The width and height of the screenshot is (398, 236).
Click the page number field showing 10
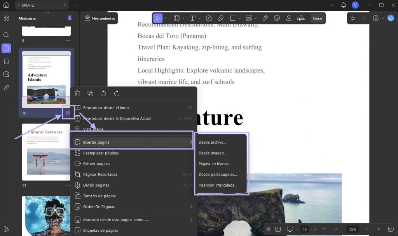coord(305,229)
